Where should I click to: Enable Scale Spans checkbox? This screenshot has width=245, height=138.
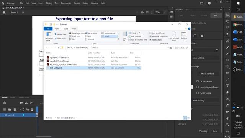[198, 93]
